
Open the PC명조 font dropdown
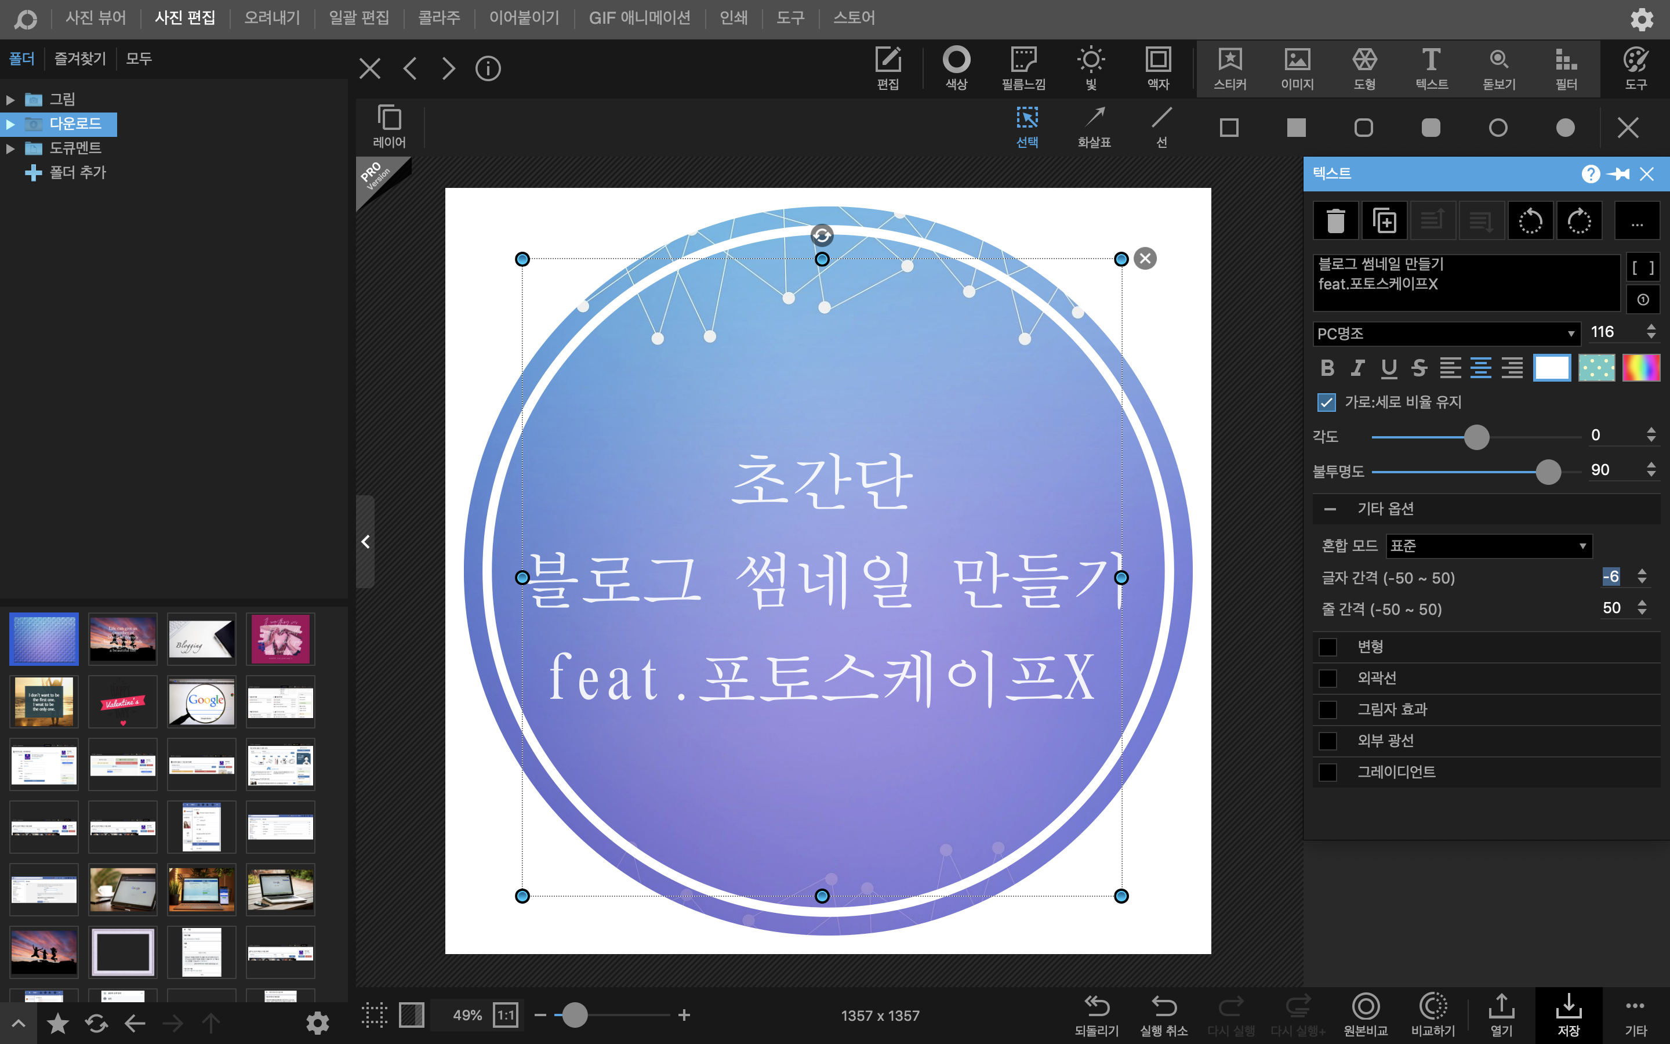(x=1446, y=334)
